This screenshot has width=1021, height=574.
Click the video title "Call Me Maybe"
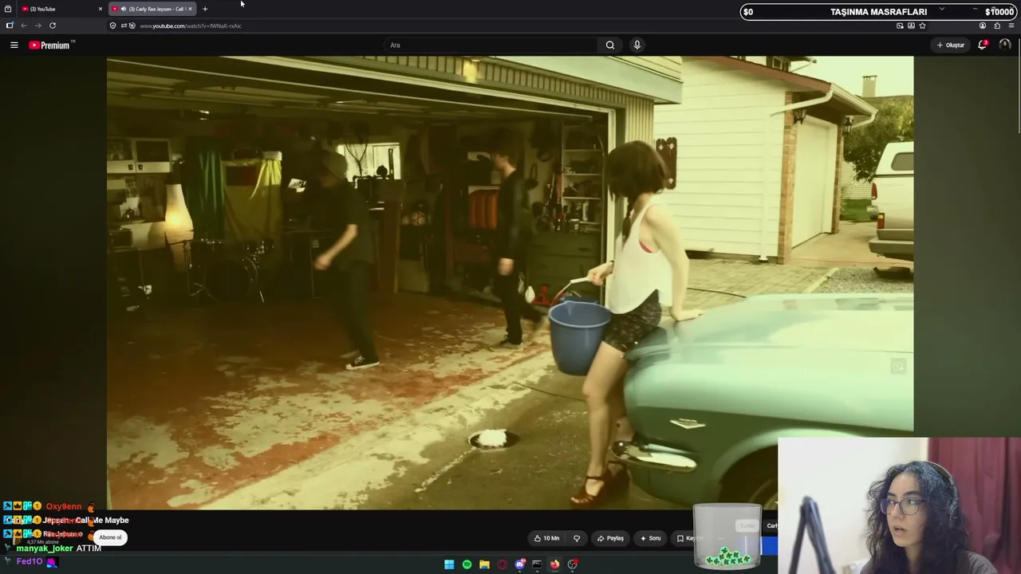(102, 521)
